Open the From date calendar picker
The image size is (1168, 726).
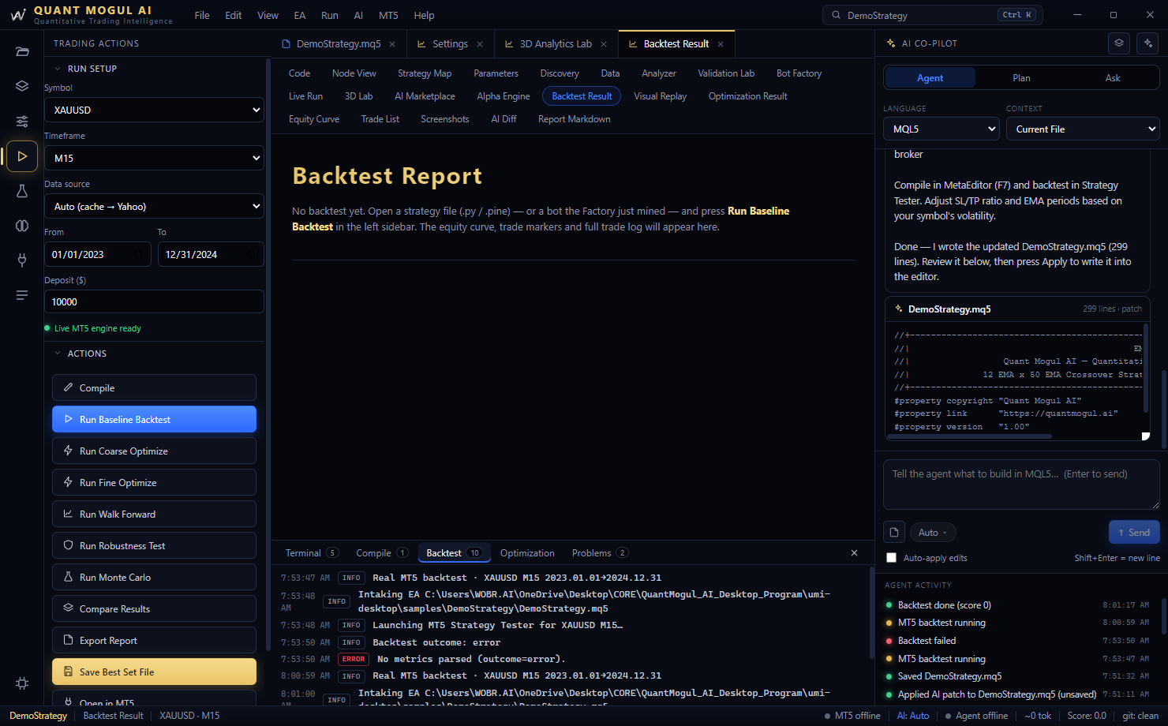(139, 255)
